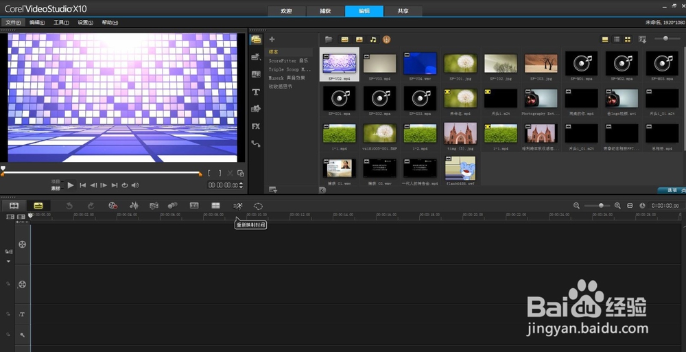
Task: Open the Title (T) library
Action: point(256,92)
